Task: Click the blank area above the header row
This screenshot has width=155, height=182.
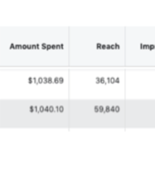Action: tap(77, 13)
